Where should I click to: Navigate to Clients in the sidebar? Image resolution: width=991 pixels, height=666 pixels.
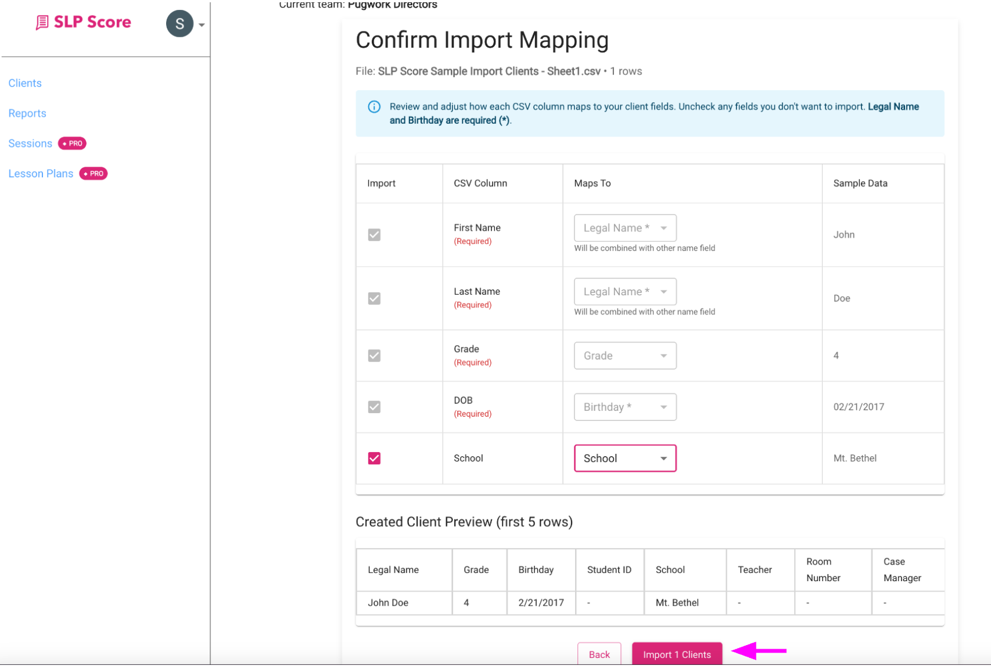[25, 83]
